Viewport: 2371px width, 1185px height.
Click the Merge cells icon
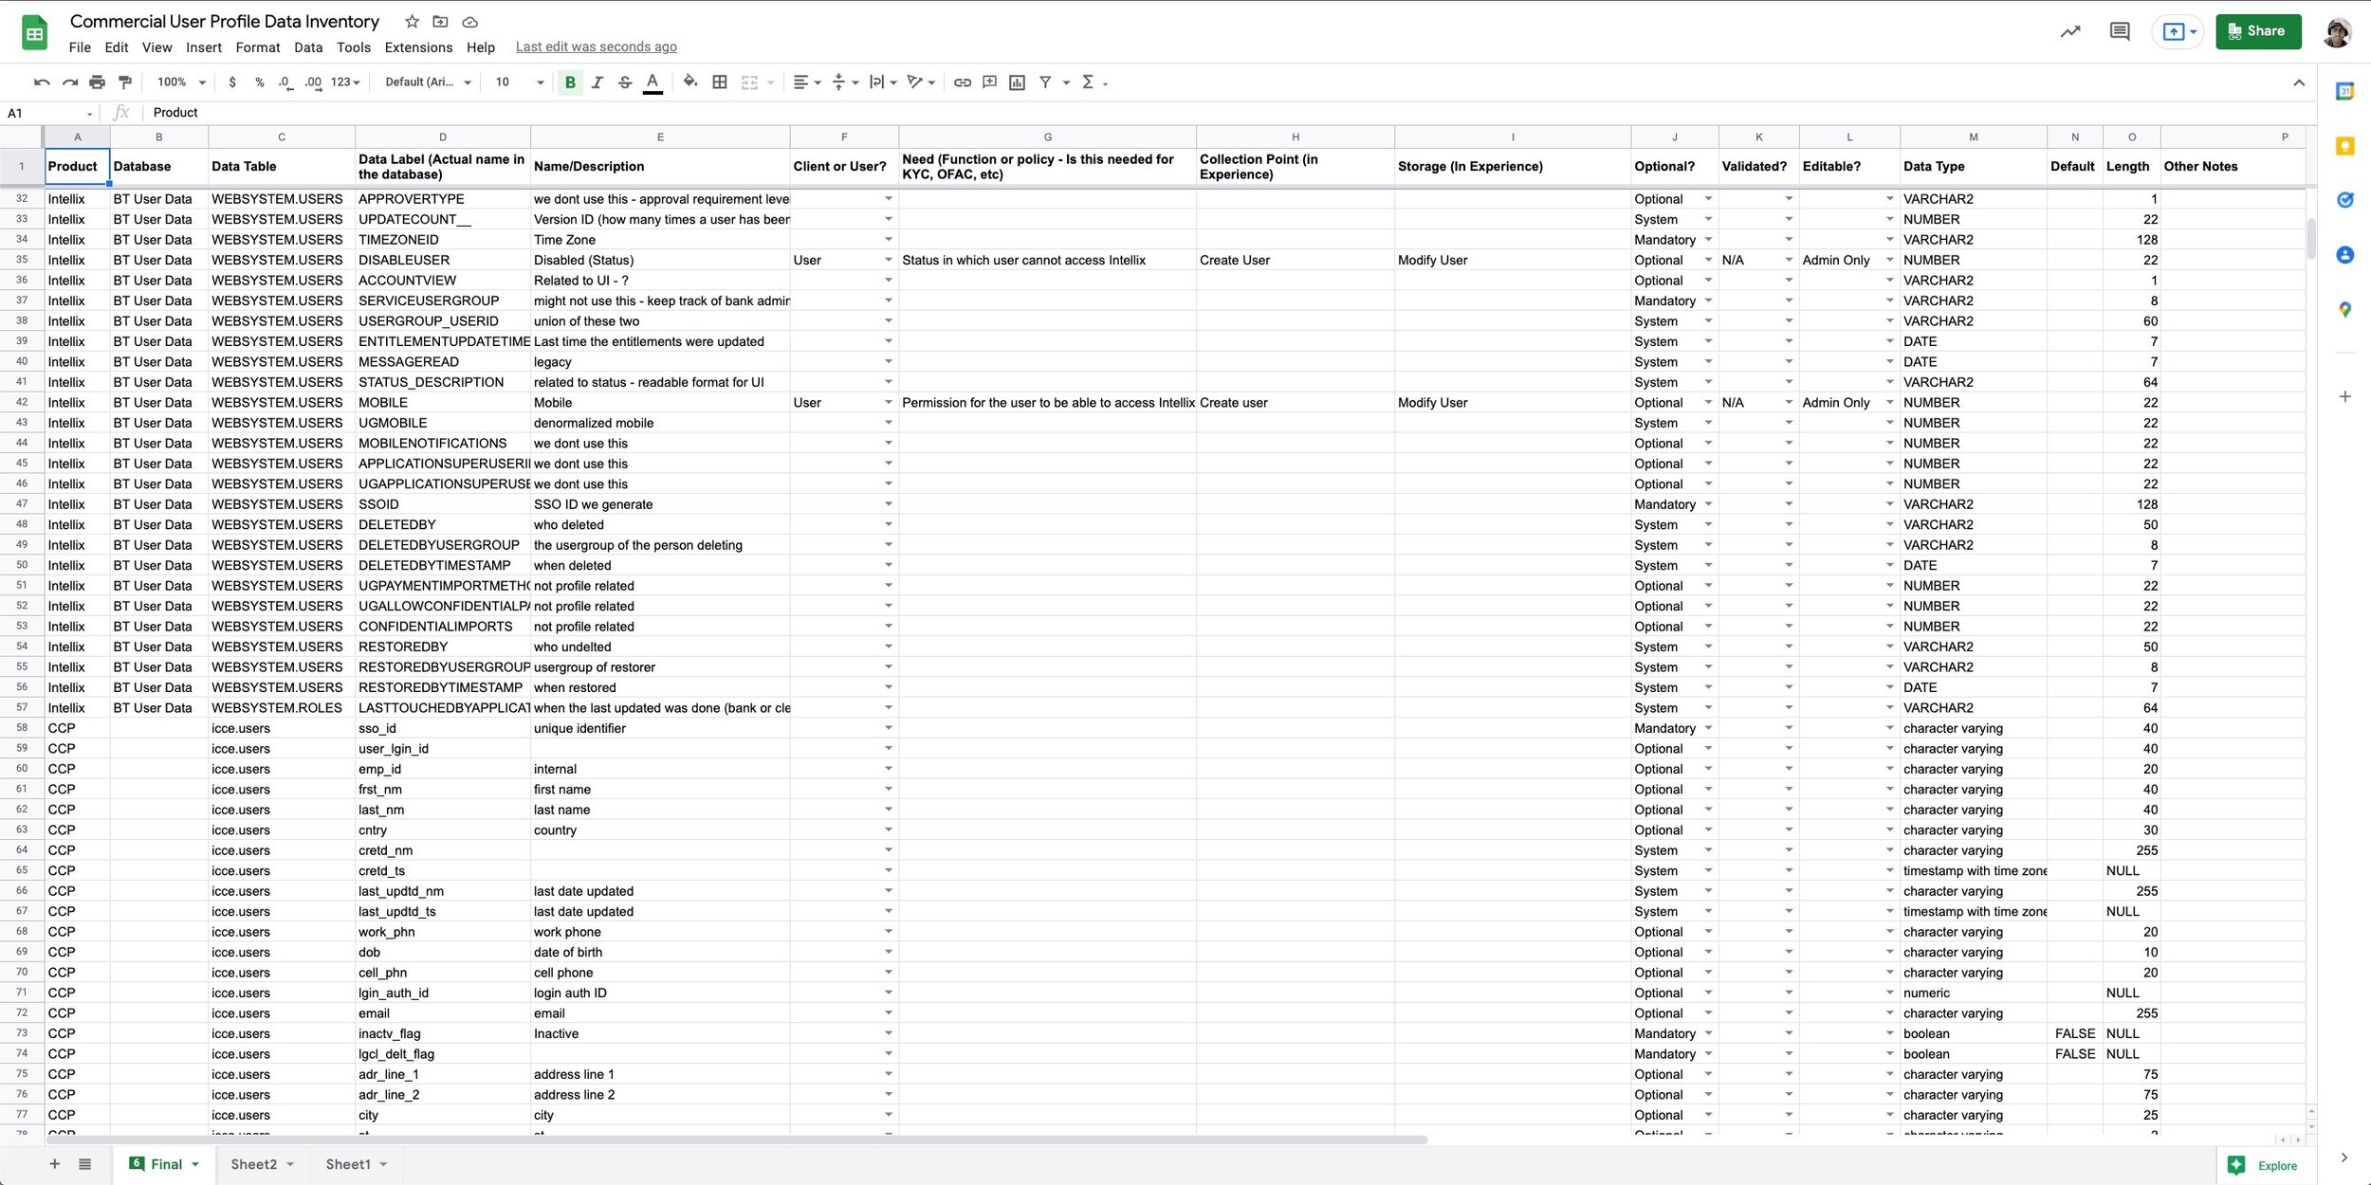point(749,82)
